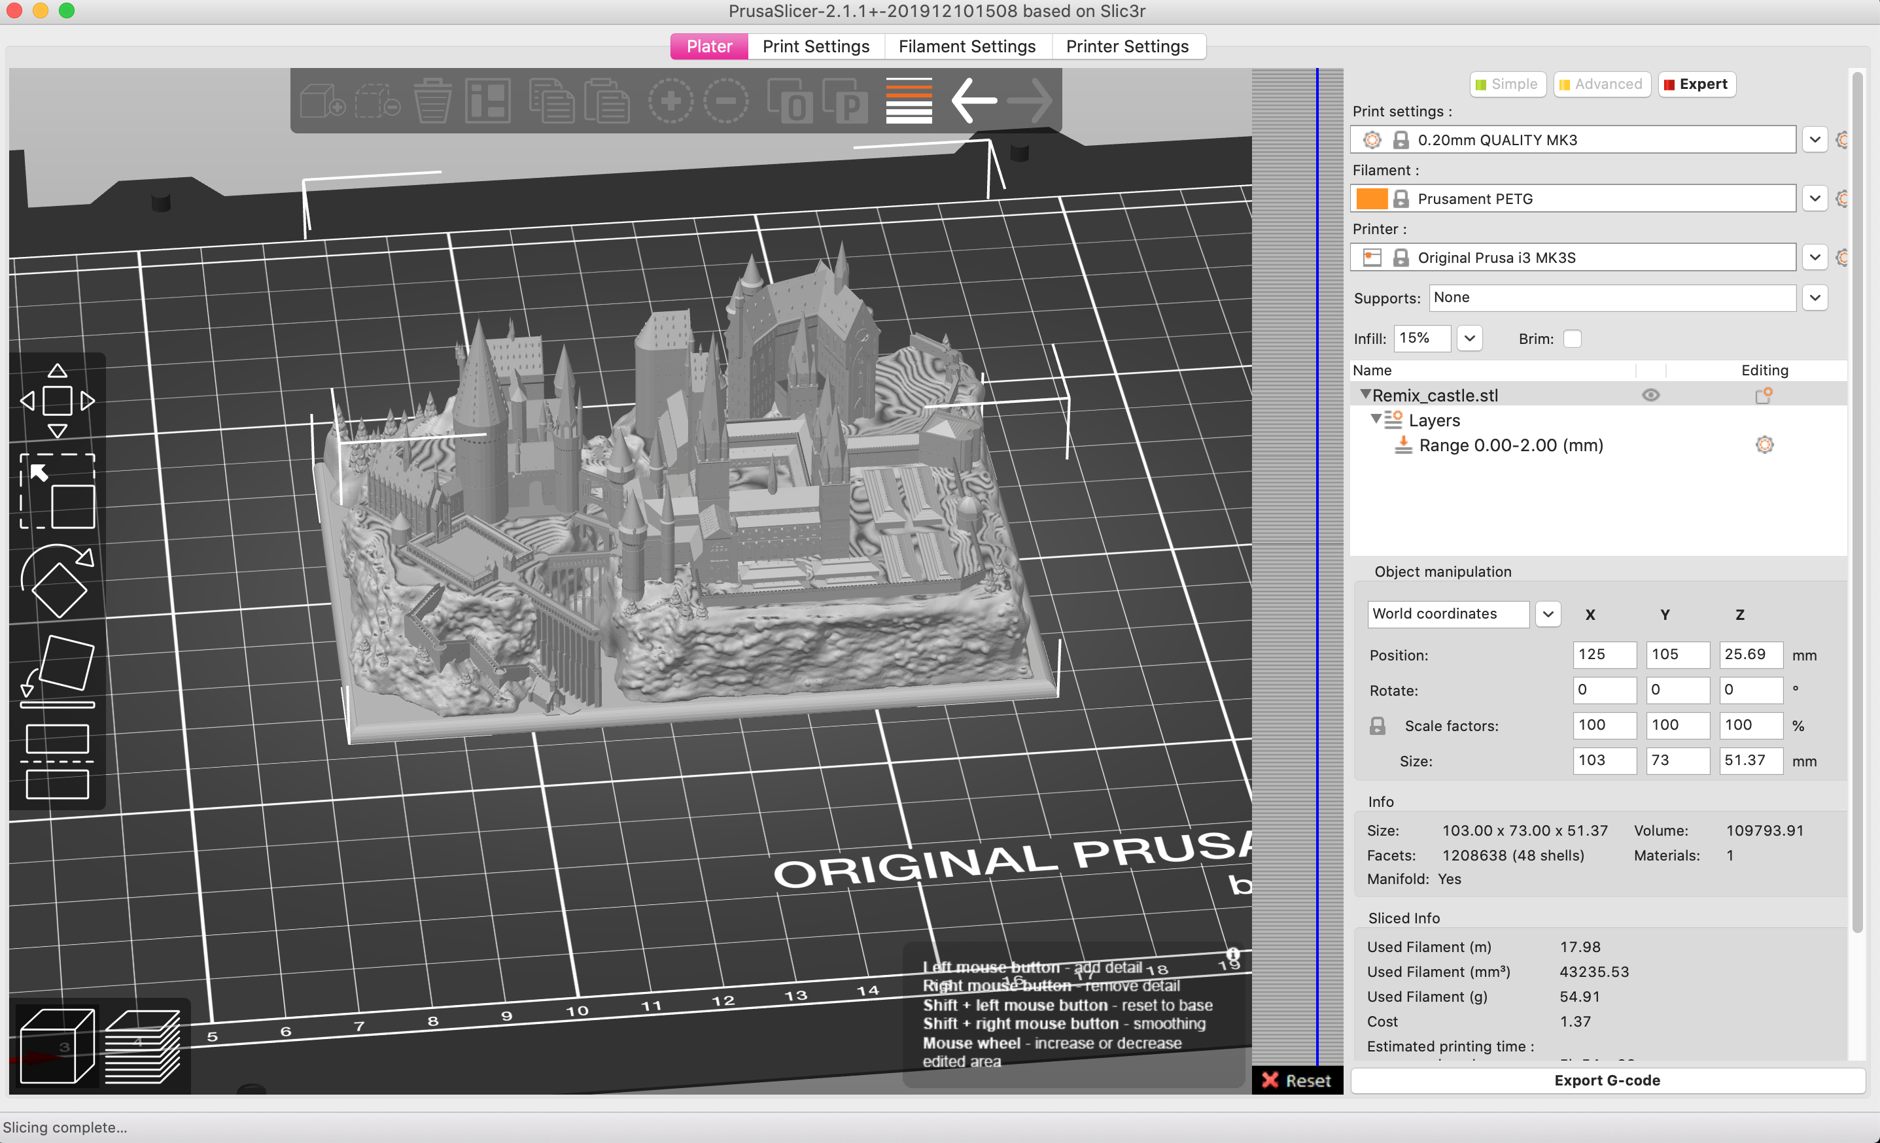Open print settings gear icon at right
This screenshot has height=1143, width=1880.
pyautogui.click(x=1841, y=141)
